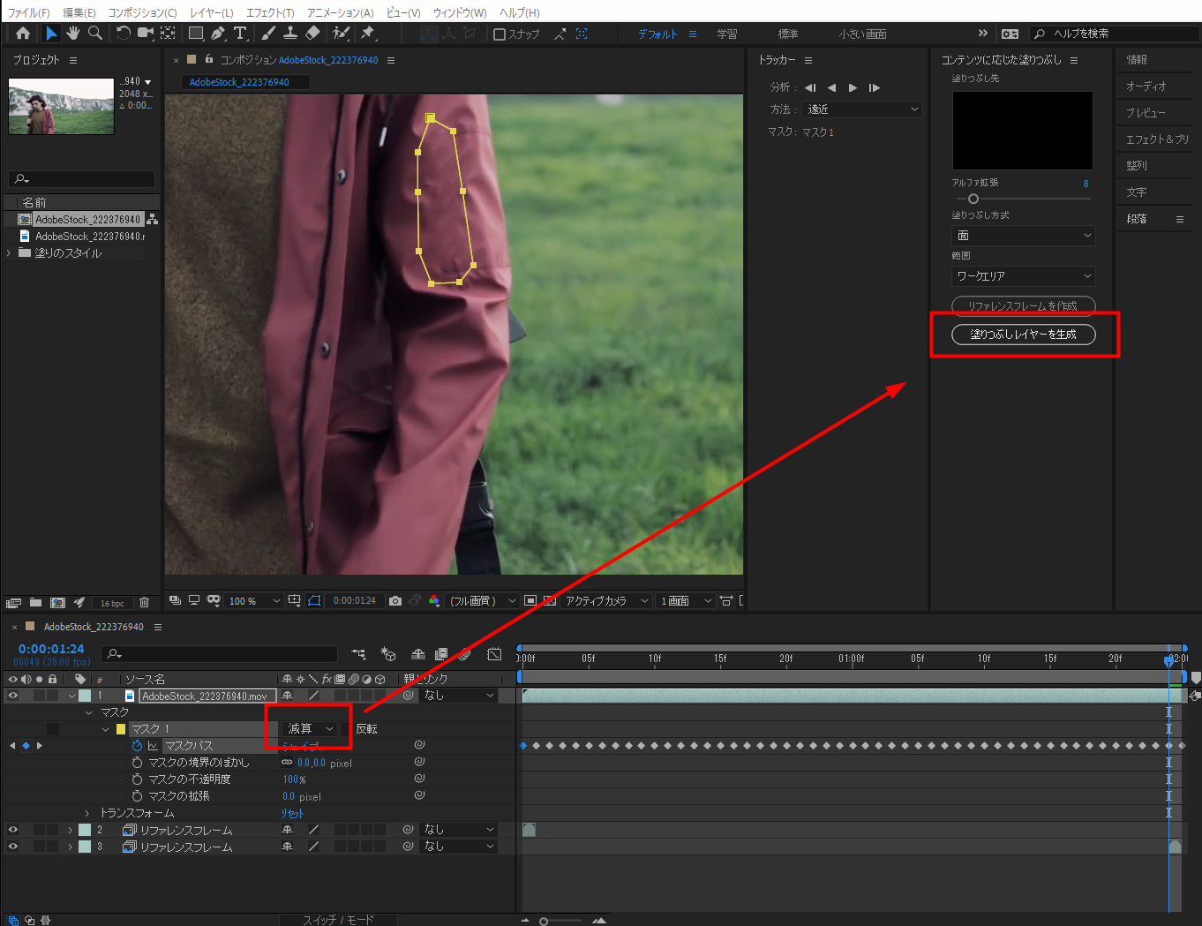The height and width of the screenshot is (926, 1202).
Task: Enable the スナップ checkbox
Action: 500,34
